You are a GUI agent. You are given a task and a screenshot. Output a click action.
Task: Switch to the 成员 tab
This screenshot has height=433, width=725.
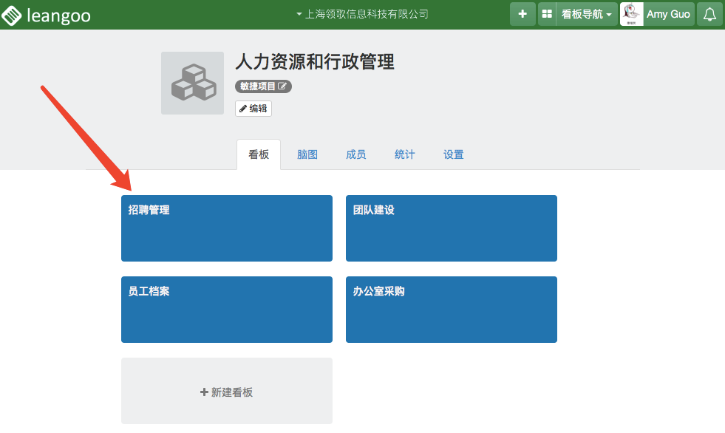(356, 154)
